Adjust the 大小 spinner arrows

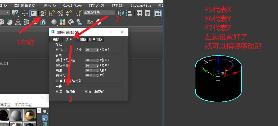pos(97,50)
